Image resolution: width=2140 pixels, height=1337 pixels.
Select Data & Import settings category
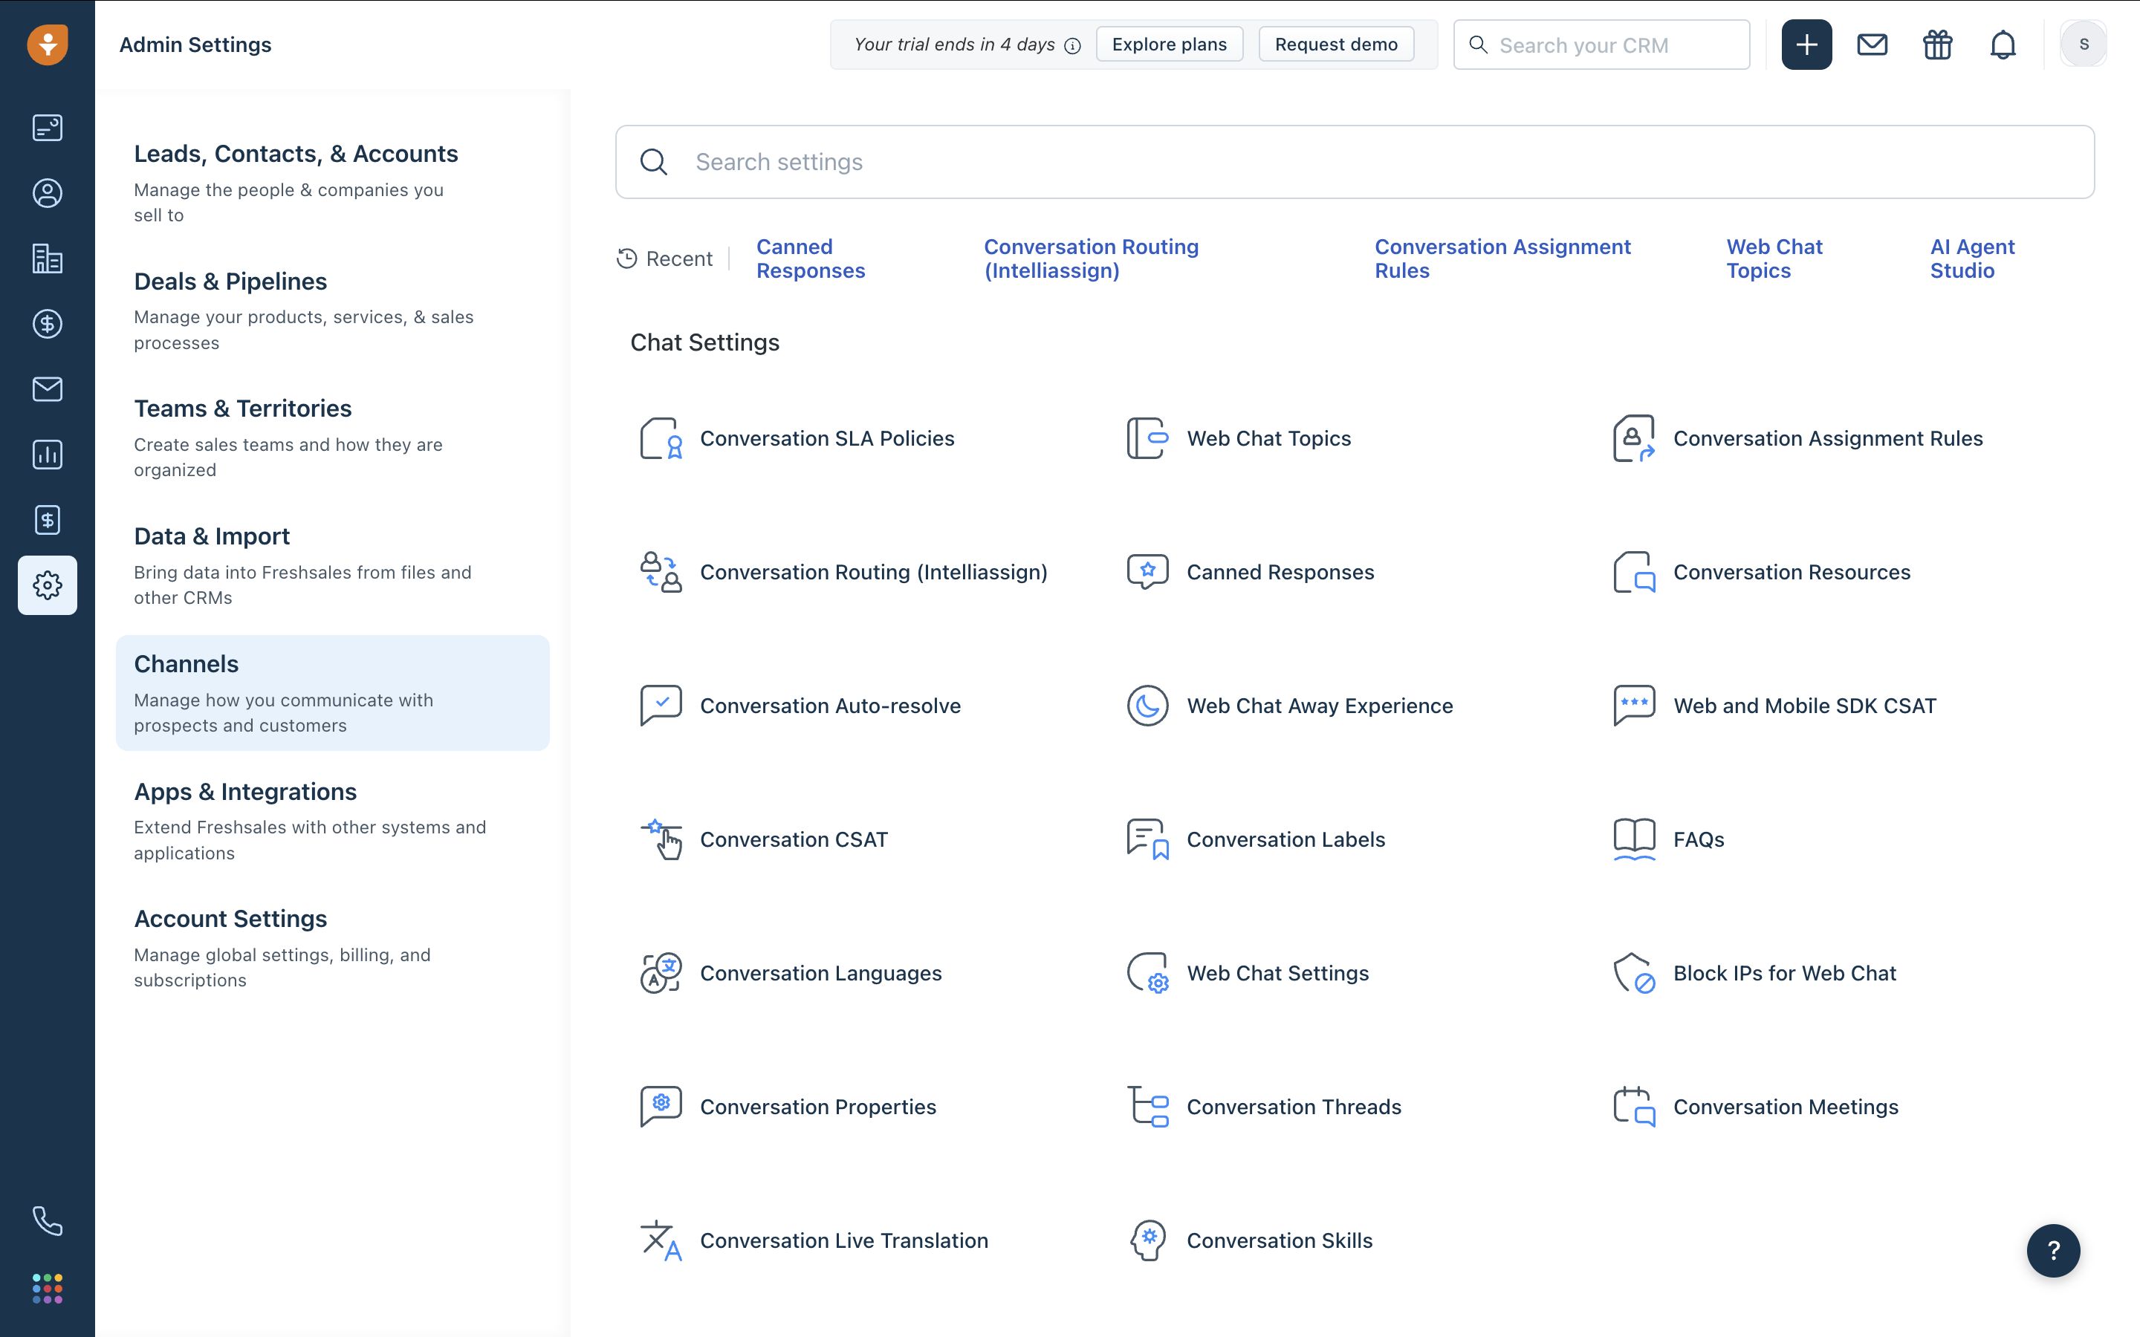click(x=332, y=566)
